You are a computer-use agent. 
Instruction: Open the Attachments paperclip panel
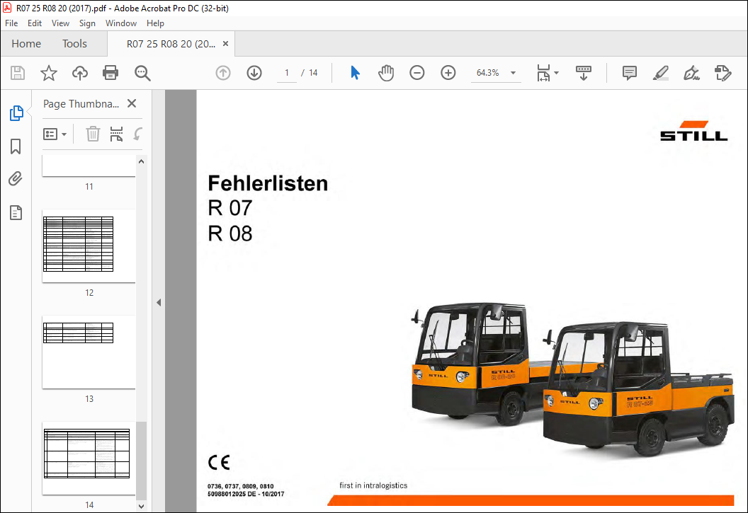tap(16, 179)
